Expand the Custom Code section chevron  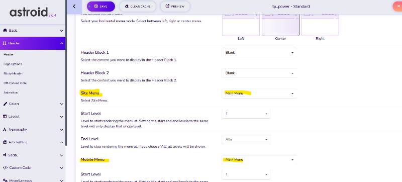(x=61, y=168)
